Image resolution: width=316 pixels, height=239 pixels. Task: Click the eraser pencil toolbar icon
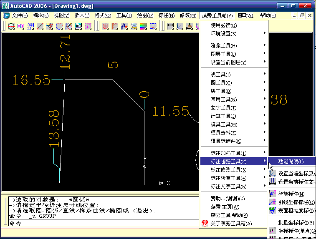pos(69,26)
